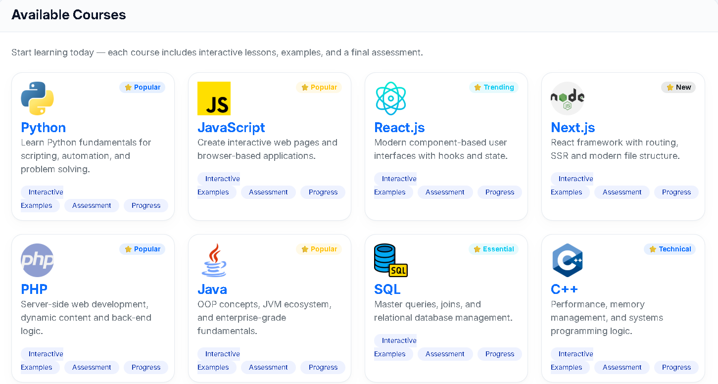The height and width of the screenshot is (384, 718).
Task: Select Interactive Examples tag on JavaScript card
Action: (218, 186)
